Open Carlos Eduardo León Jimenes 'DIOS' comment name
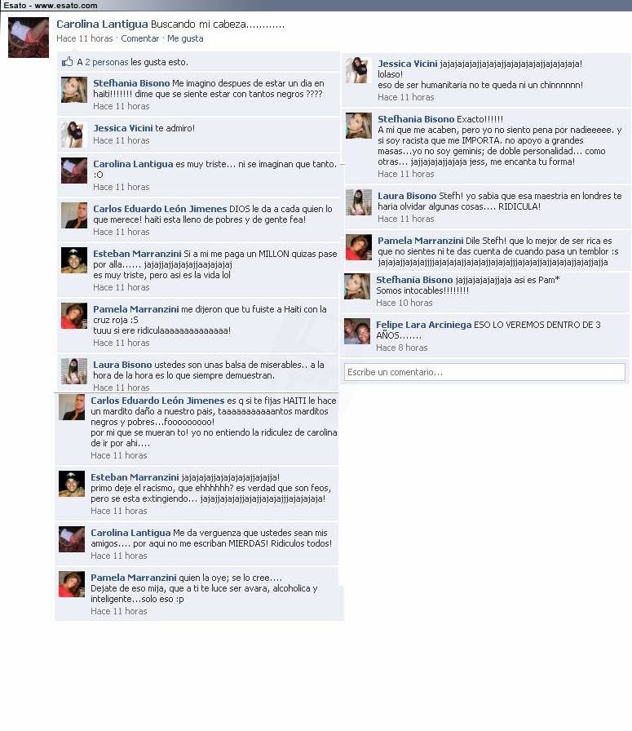 click(x=160, y=209)
